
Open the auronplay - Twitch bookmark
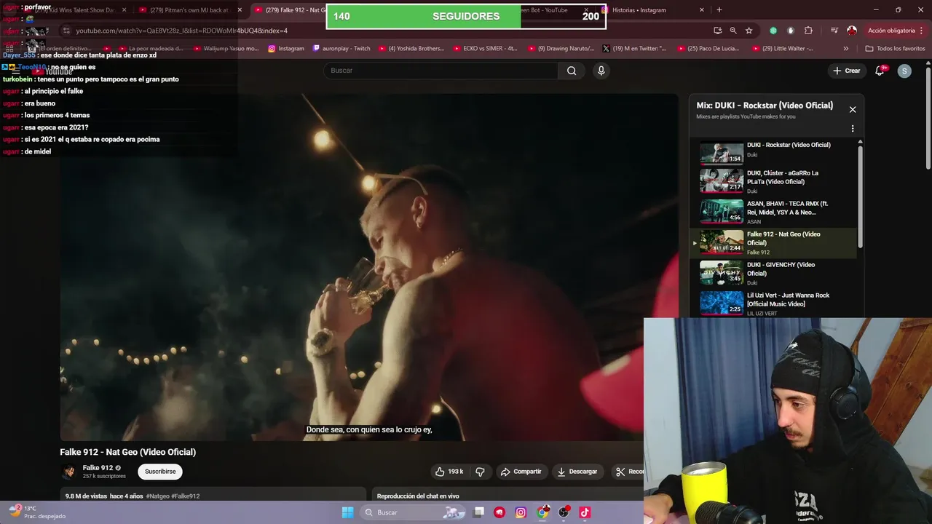[341, 49]
